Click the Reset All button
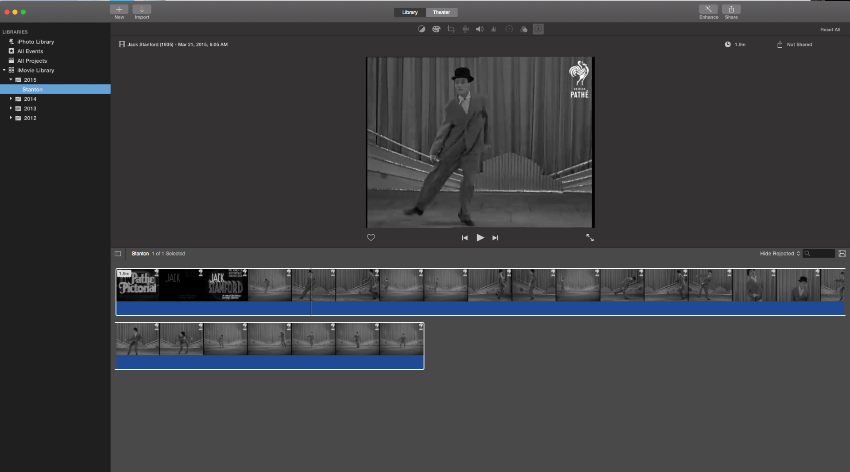Viewport: 850px width, 472px height. coord(830,30)
